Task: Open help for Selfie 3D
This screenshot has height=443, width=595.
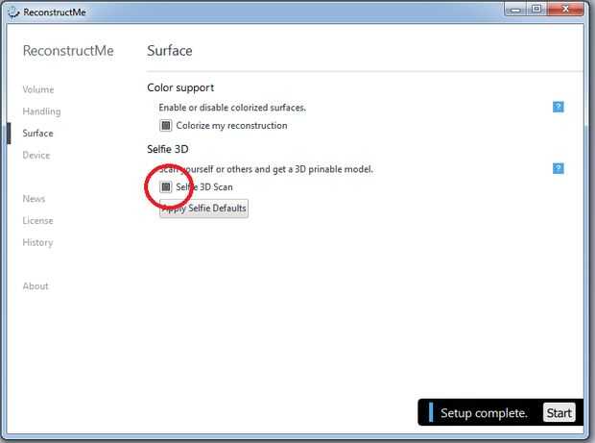Action: point(558,168)
